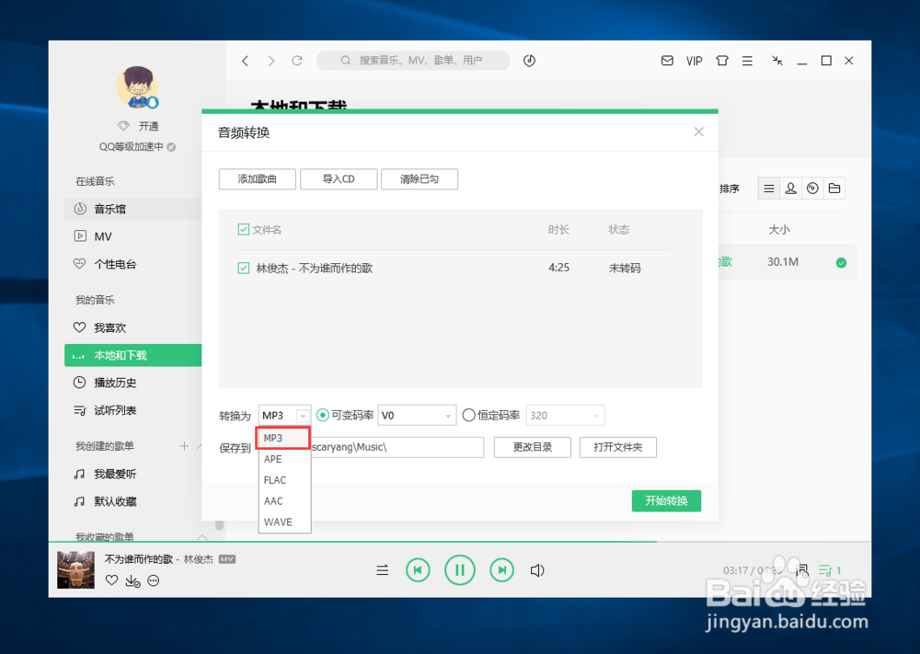Choose FLAC from the format list

coord(284,480)
